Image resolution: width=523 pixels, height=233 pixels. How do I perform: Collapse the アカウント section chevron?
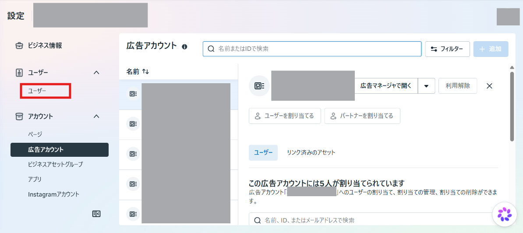pyautogui.click(x=96, y=116)
